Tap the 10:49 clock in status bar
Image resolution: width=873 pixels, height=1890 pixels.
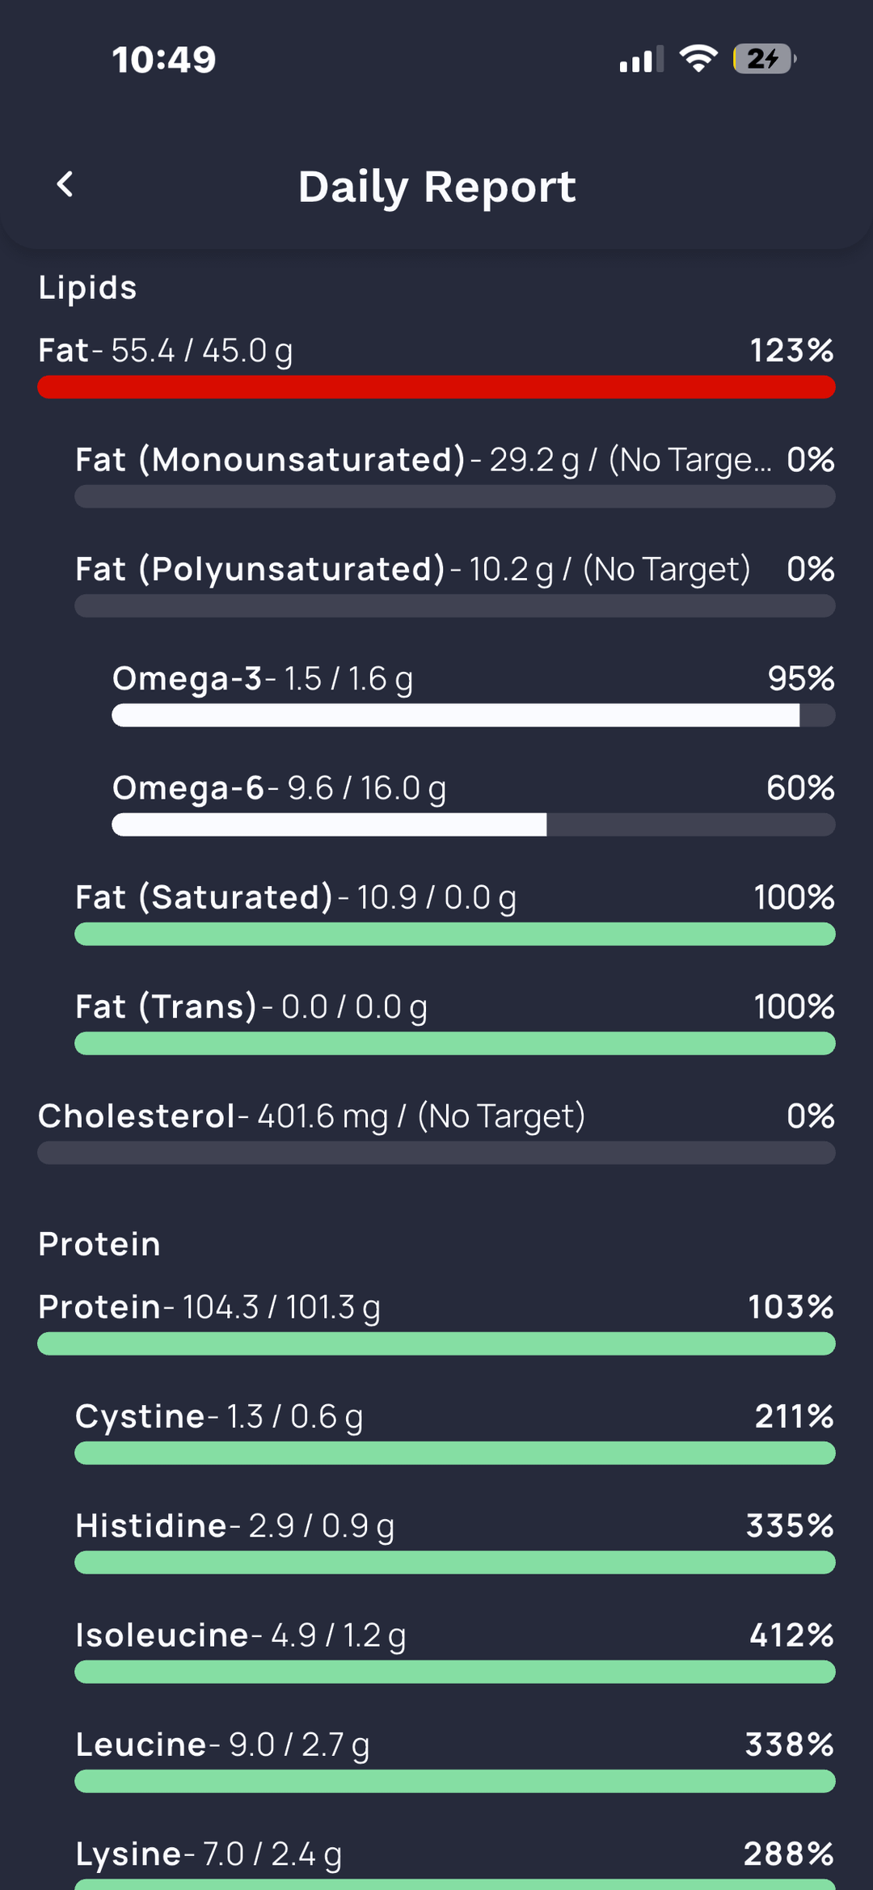click(164, 60)
